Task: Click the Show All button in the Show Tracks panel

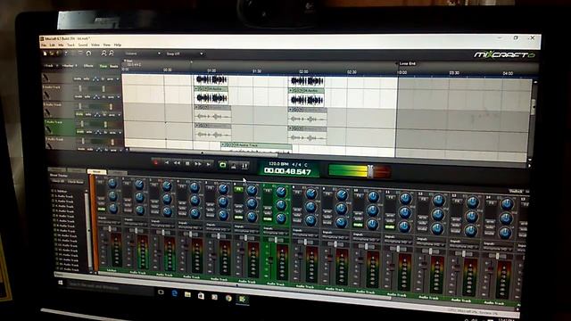Action: coord(58,181)
